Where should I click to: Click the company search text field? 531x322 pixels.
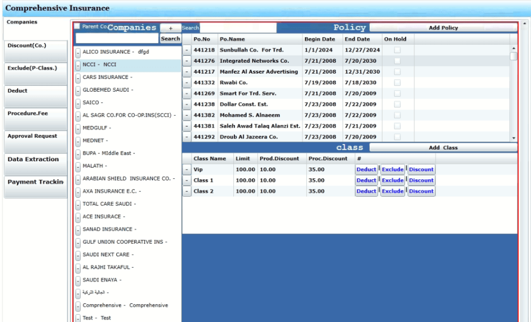tap(117, 38)
